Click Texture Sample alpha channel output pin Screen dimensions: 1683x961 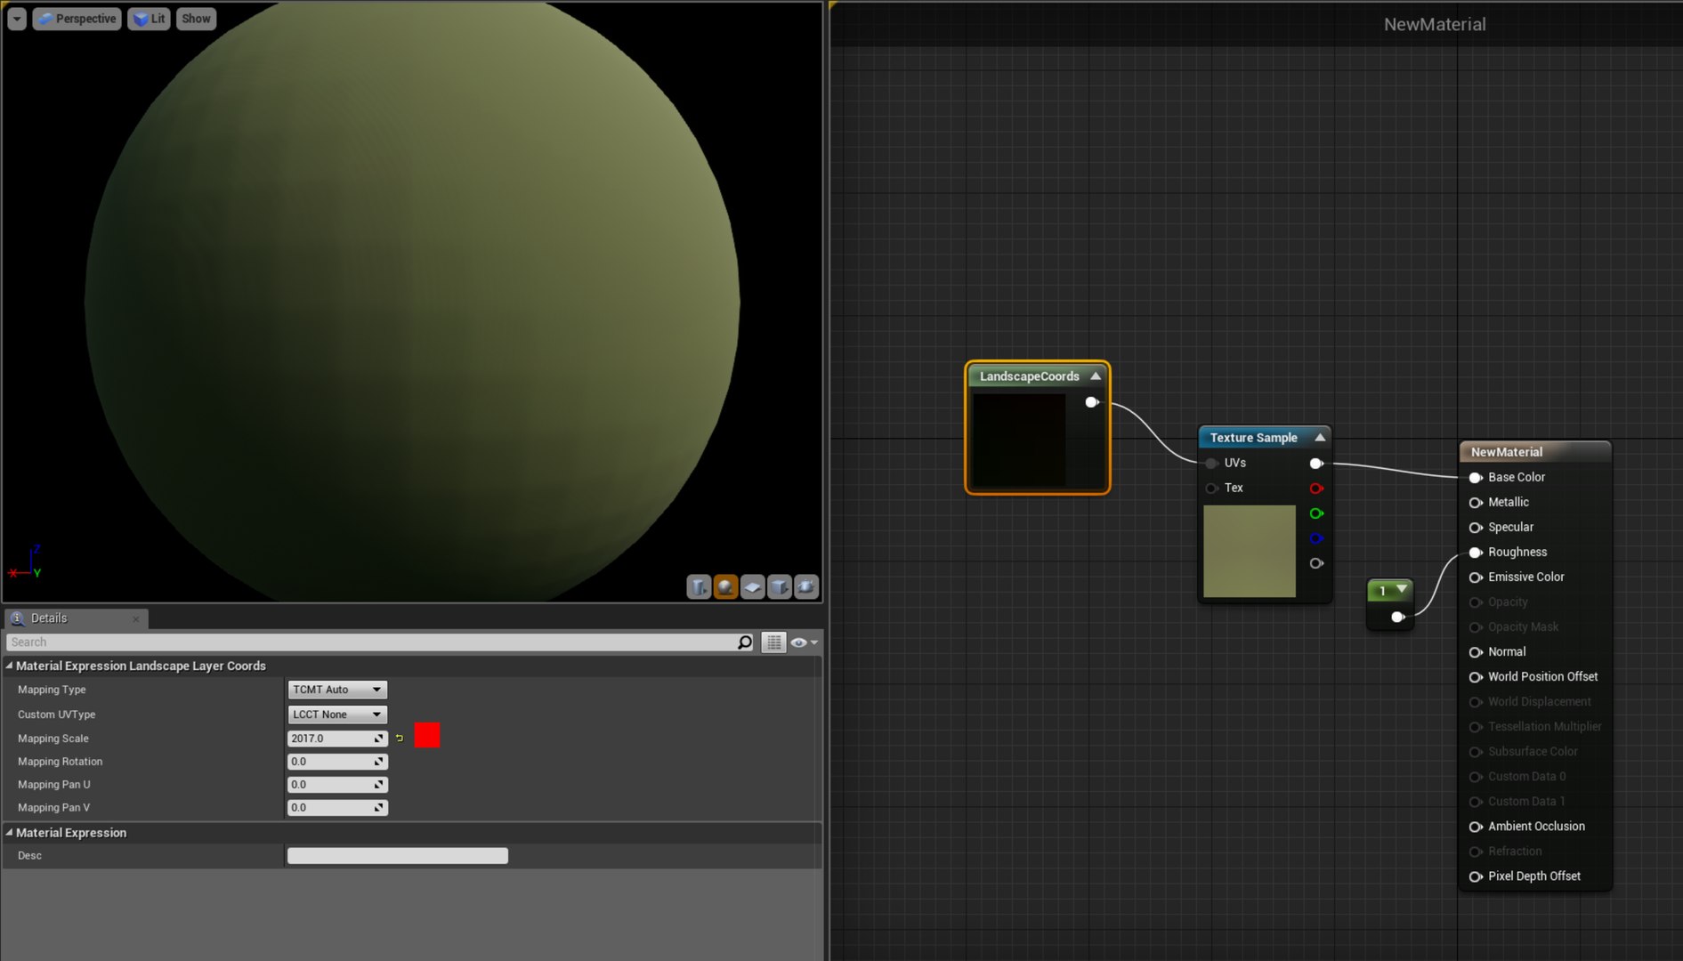(x=1316, y=562)
